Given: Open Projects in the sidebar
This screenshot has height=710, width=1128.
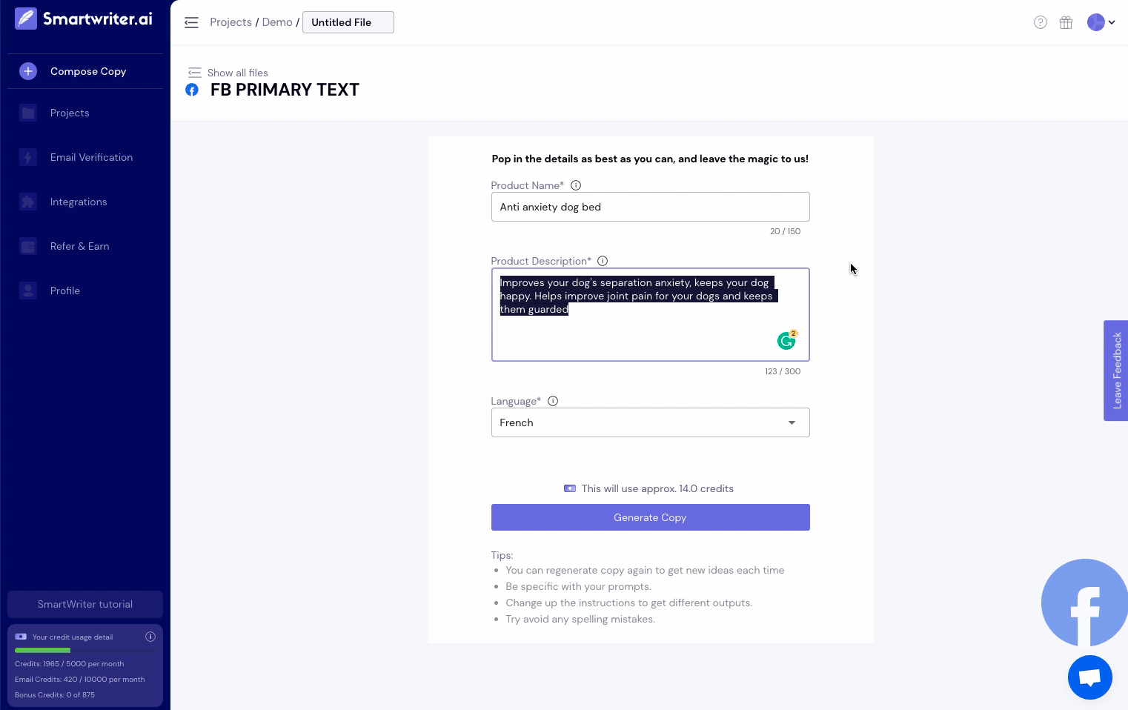Looking at the screenshot, I should [x=70, y=113].
